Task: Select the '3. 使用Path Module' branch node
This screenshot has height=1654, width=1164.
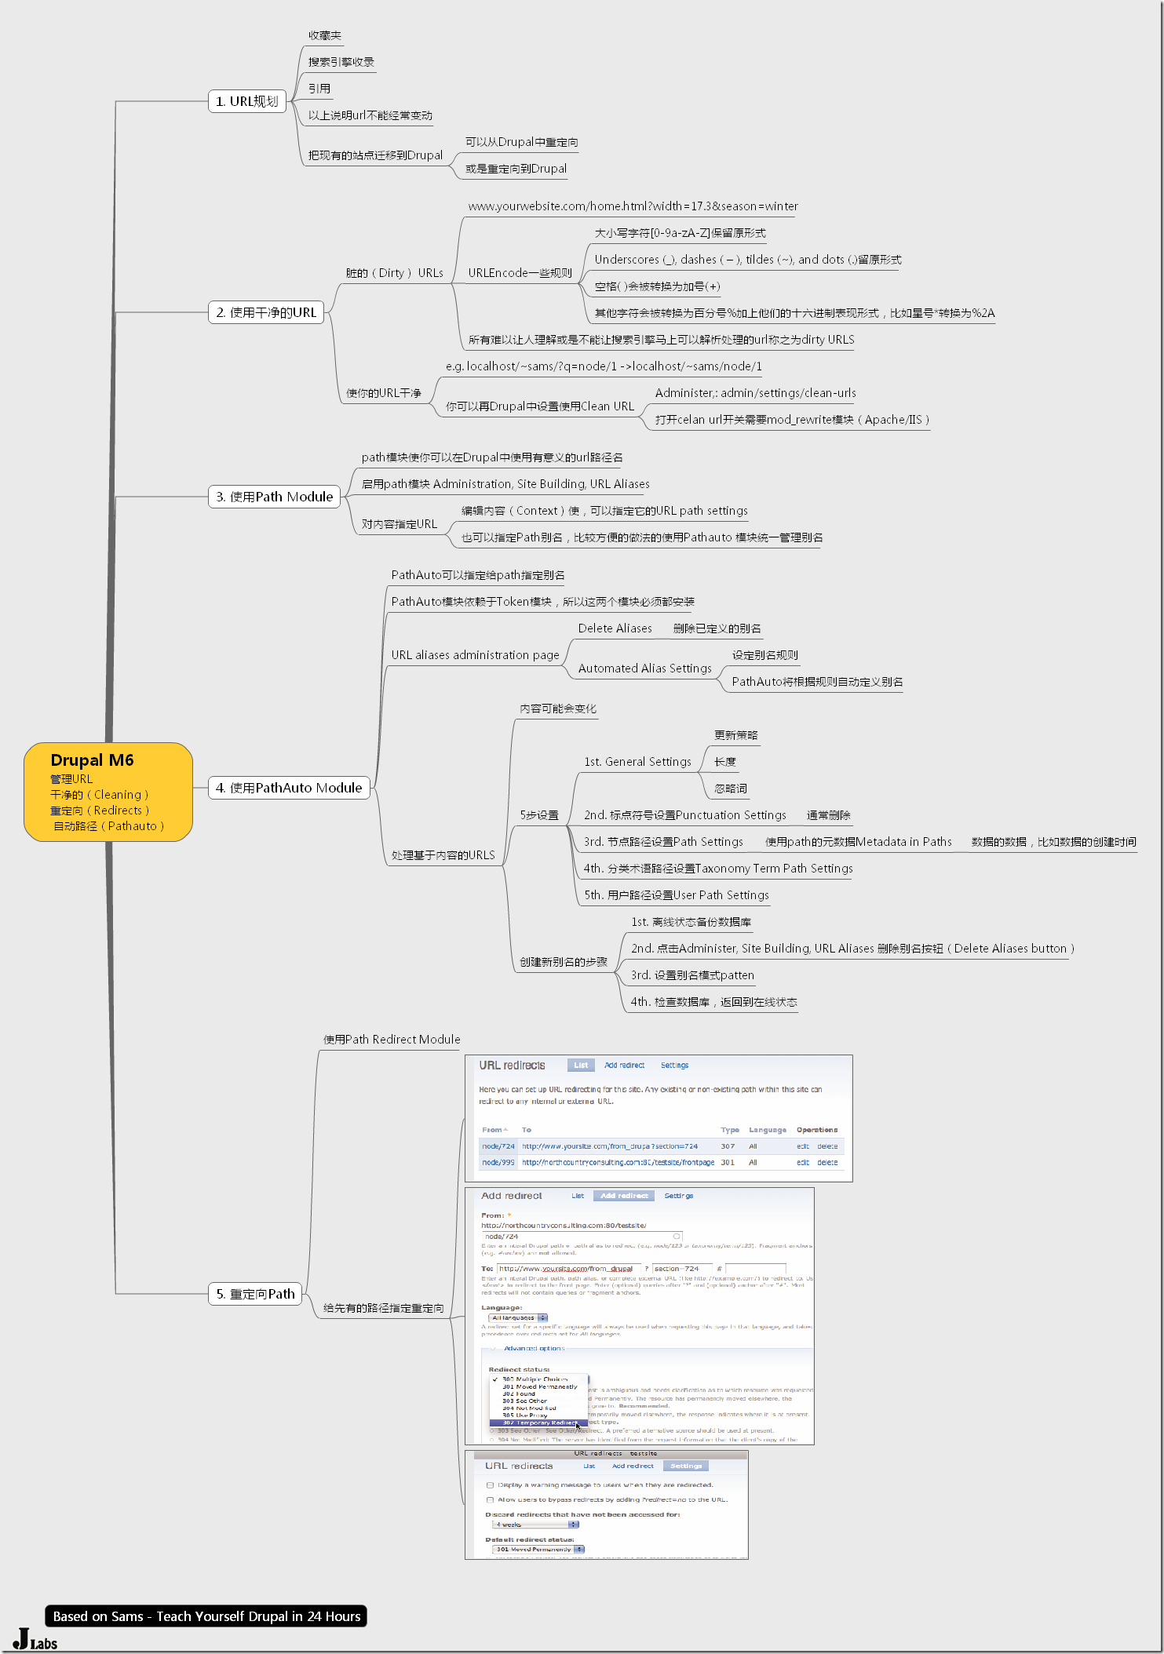Action: pos(274,497)
